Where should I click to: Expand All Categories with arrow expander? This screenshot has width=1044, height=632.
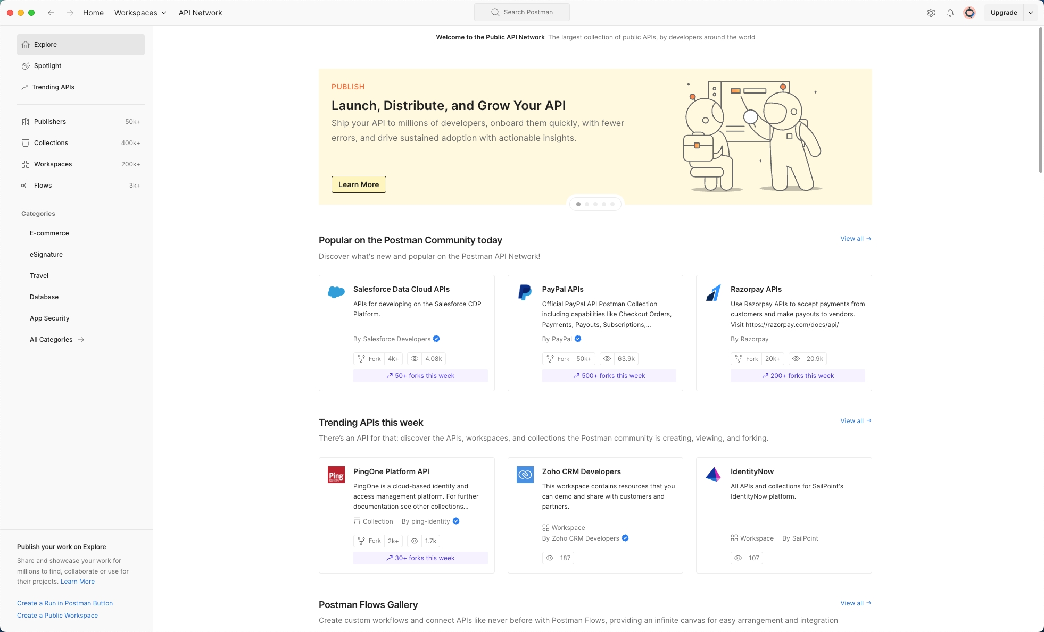point(80,340)
